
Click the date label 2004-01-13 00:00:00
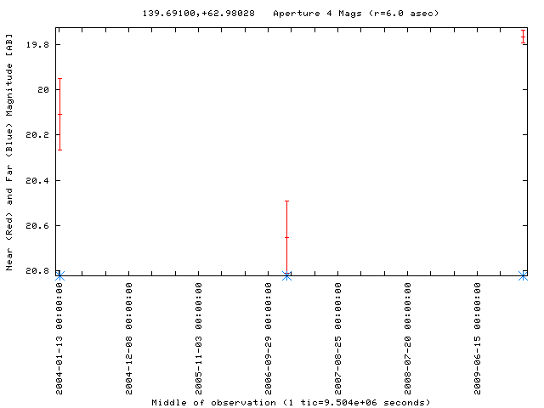coord(59,338)
